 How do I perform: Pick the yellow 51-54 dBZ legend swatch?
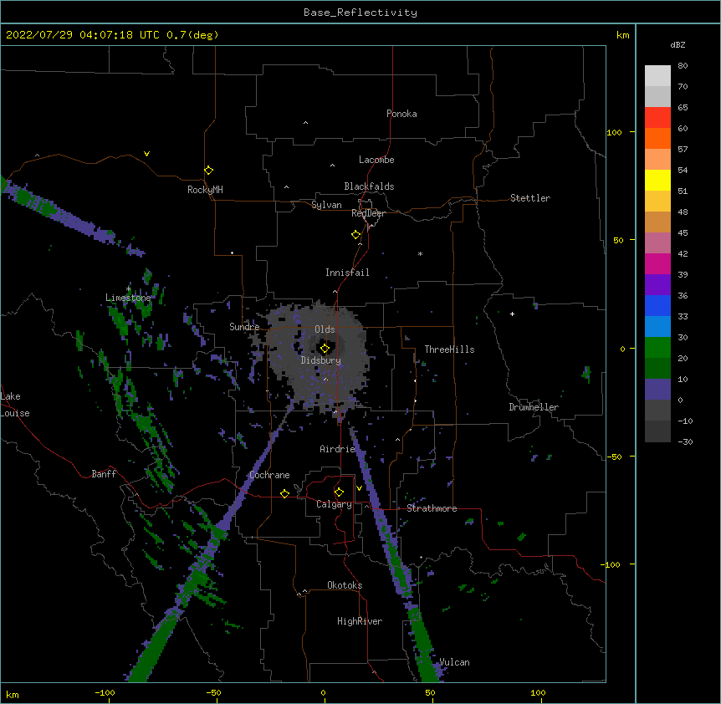pos(657,180)
